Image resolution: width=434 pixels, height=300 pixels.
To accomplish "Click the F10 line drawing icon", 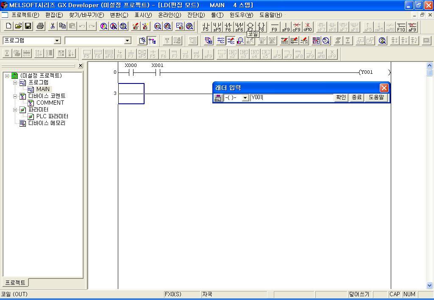I will pyautogui.click(x=401, y=27).
